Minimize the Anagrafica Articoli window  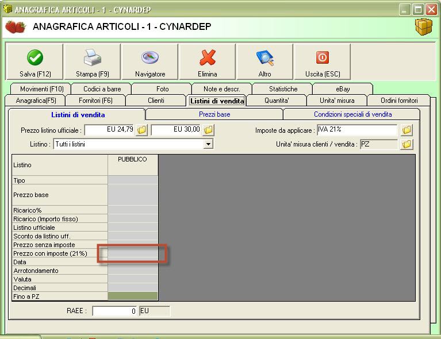[404, 10]
